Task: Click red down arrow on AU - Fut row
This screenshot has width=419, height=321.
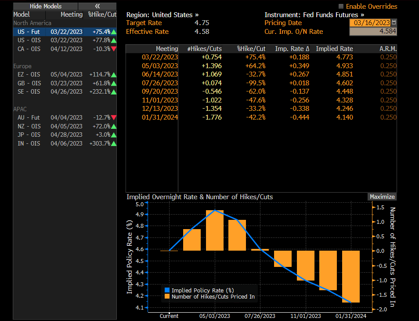Action: pos(114,117)
